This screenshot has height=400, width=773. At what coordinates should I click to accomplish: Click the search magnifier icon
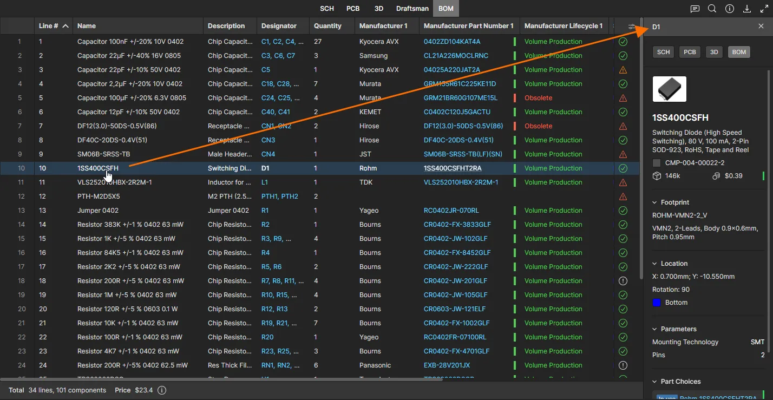[x=712, y=9]
